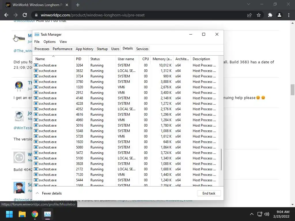Select svchost.exe row with PID 3632

pyautogui.click(x=126, y=71)
